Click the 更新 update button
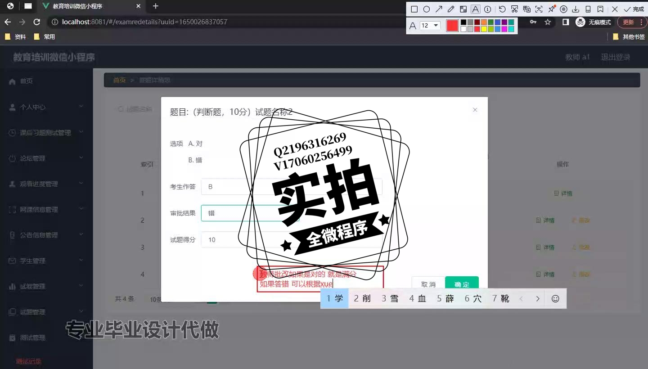Image resolution: width=648 pixels, height=369 pixels. [628, 22]
